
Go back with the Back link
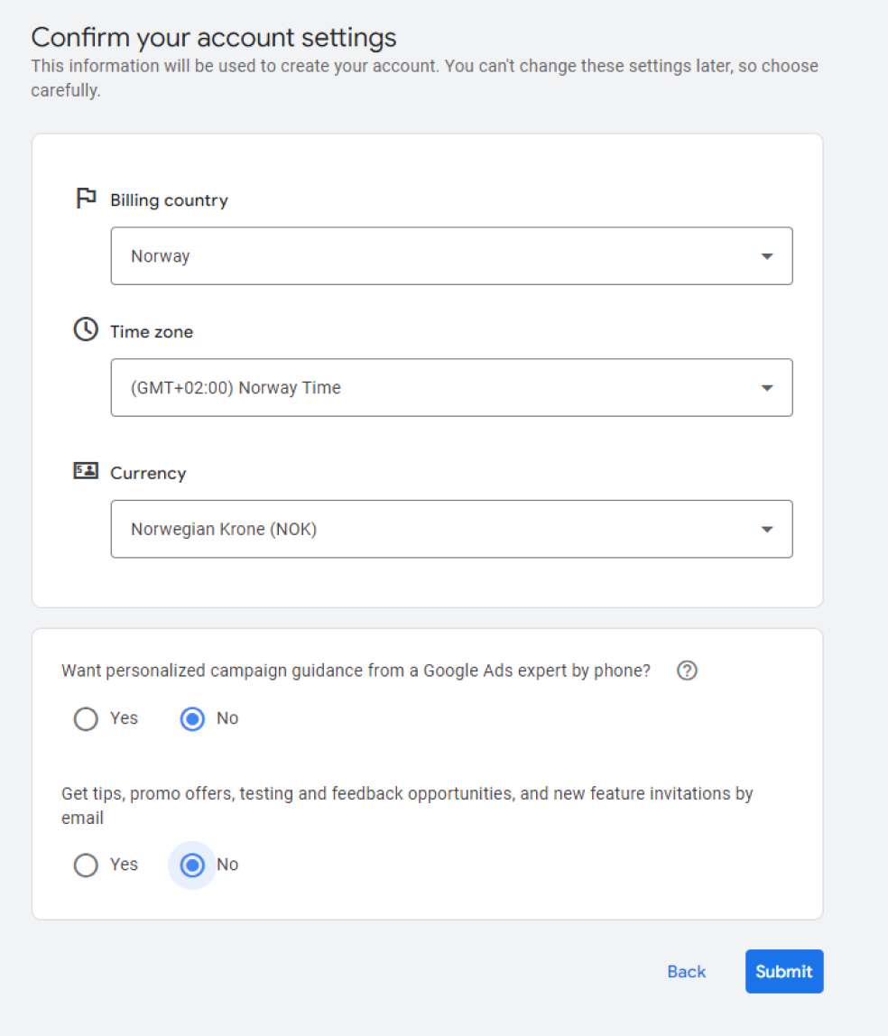(686, 972)
